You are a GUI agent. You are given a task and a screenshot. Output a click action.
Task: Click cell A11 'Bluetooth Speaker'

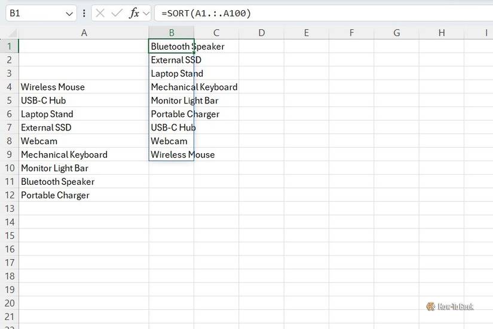point(84,182)
